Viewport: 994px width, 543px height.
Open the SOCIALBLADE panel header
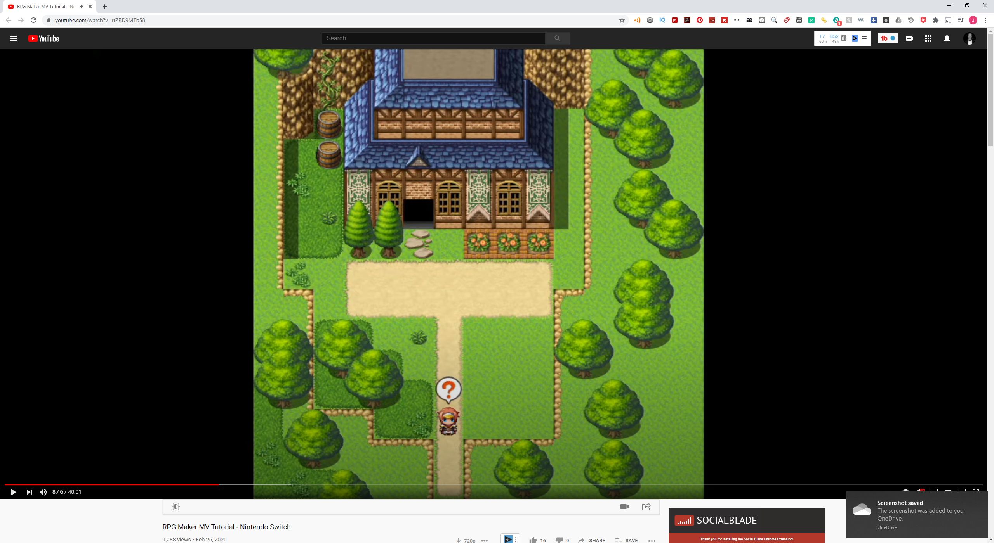click(x=747, y=521)
